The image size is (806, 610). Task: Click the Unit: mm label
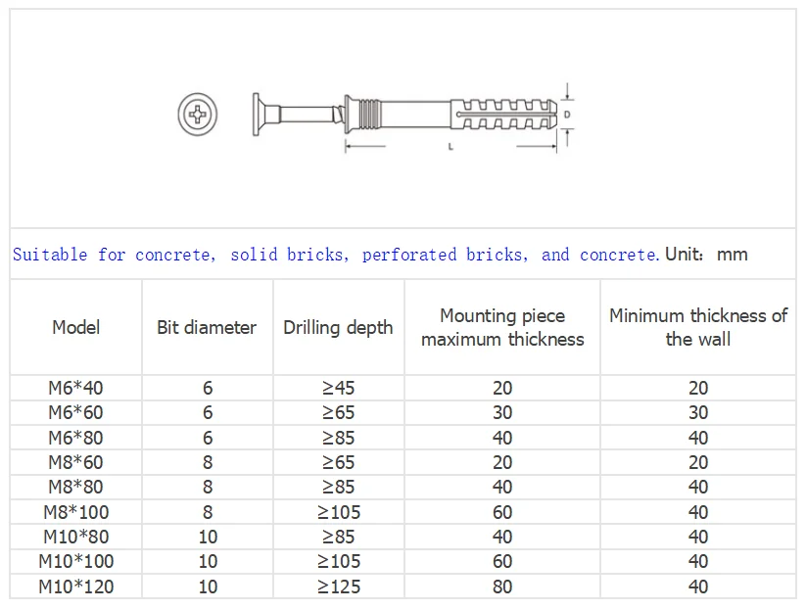[x=706, y=255]
